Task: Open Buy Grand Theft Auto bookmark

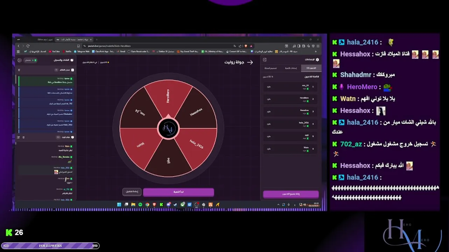Action: pyautogui.click(x=188, y=51)
